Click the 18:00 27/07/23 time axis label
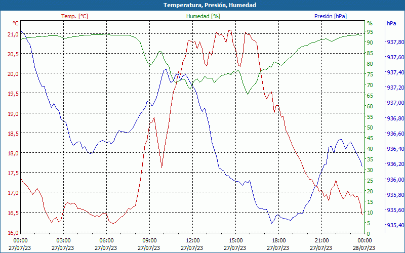Screen dimensions: 405x253 coord(278,244)
